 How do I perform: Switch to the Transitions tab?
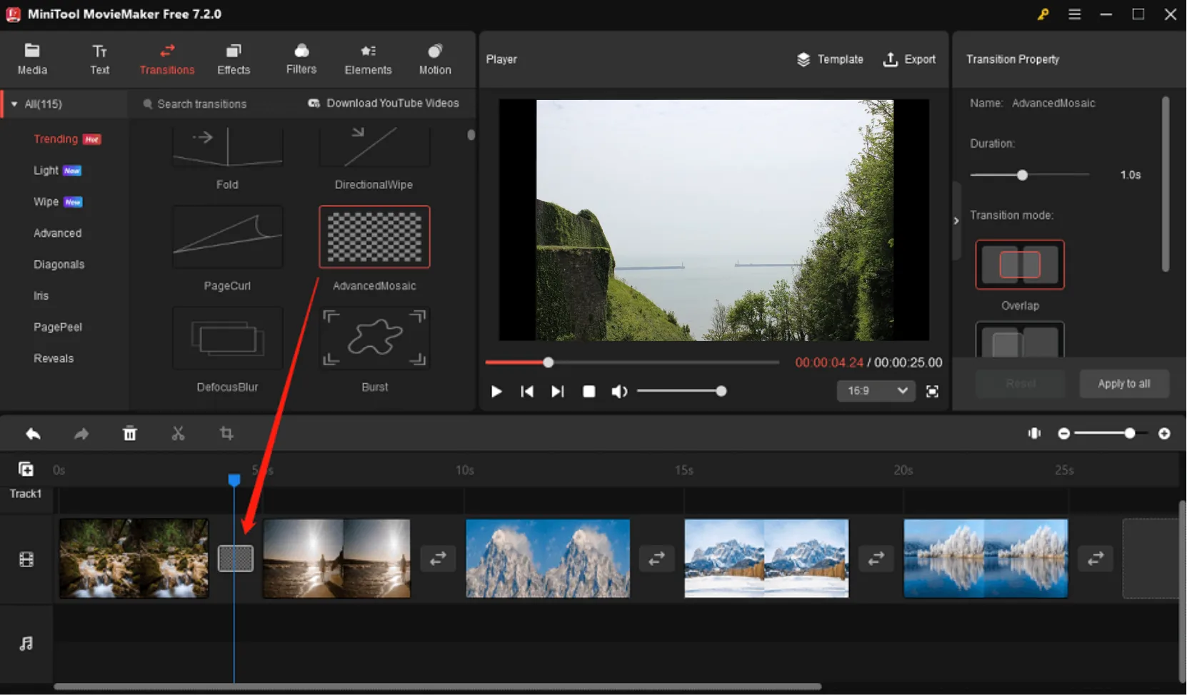point(166,59)
